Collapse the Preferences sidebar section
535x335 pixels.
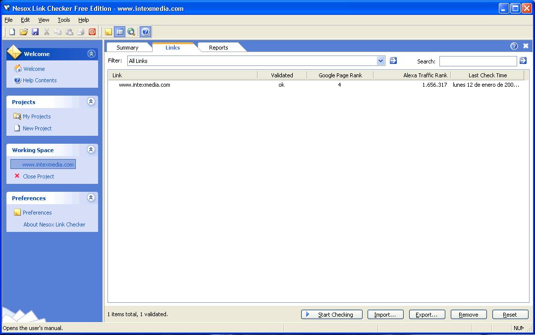tap(91, 198)
